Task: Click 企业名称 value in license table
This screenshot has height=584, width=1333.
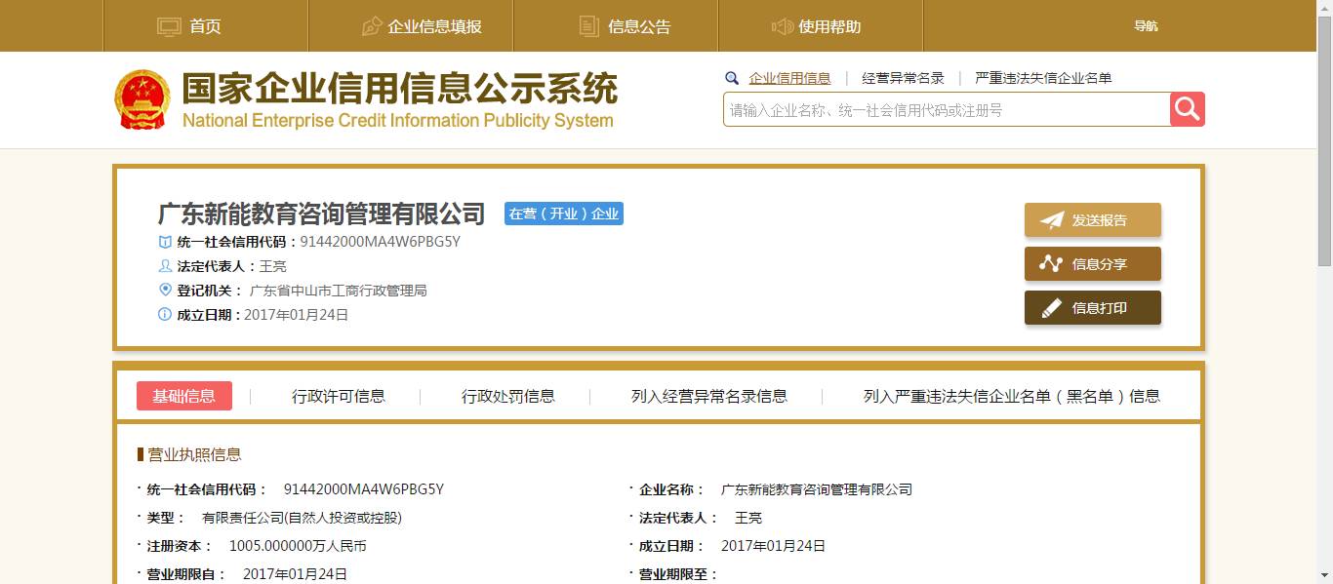Action: (x=817, y=489)
